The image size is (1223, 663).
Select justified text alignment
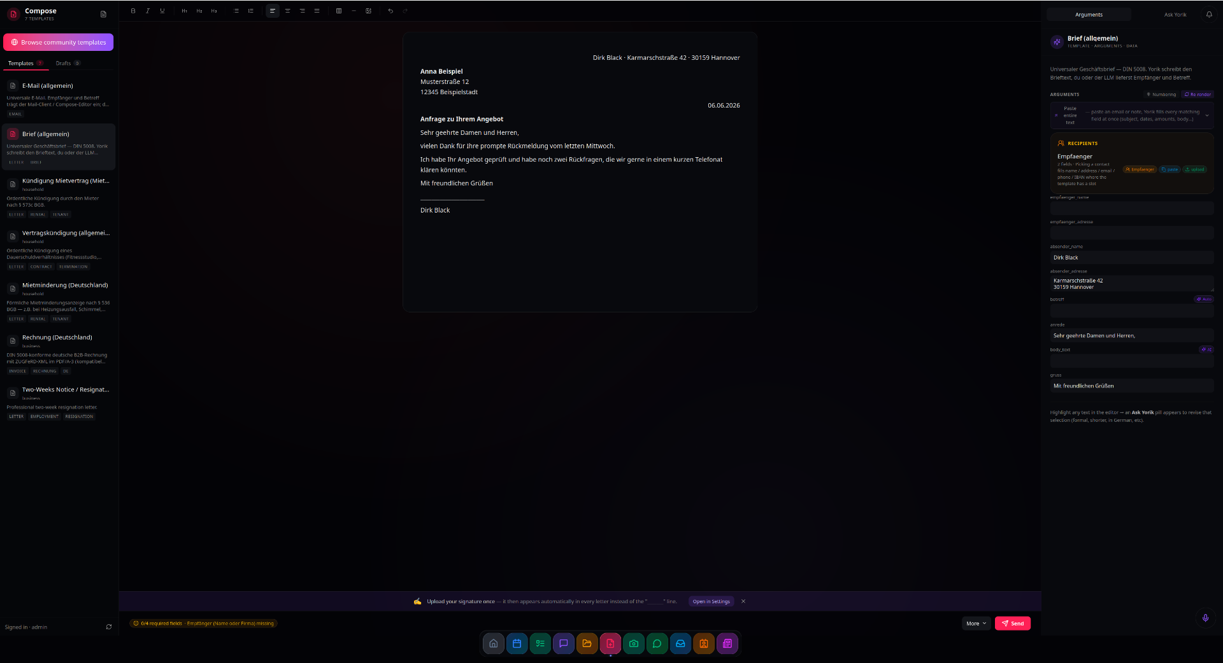click(x=317, y=11)
